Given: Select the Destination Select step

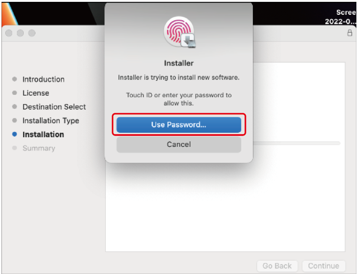Looking at the screenshot, I should click(x=54, y=107).
